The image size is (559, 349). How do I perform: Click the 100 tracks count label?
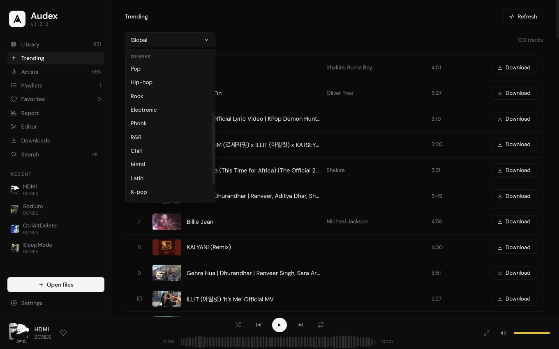click(530, 40)
